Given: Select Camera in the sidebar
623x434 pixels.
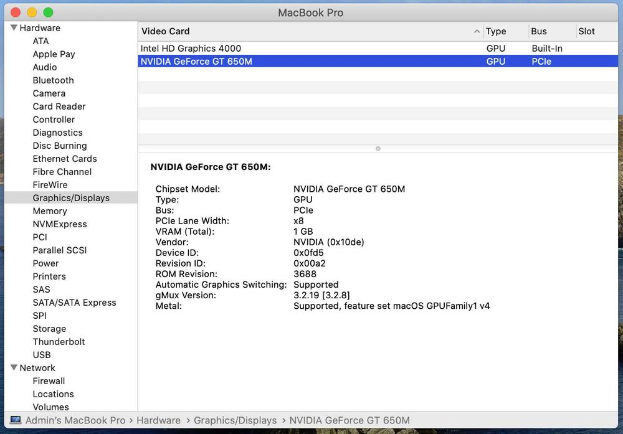Looking at the screenshot, I should 49,93.
